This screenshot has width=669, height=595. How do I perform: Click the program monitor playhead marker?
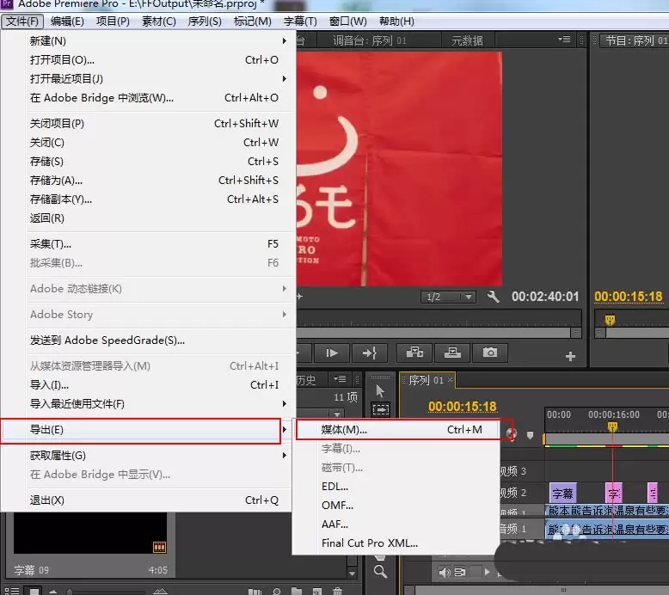611,320
